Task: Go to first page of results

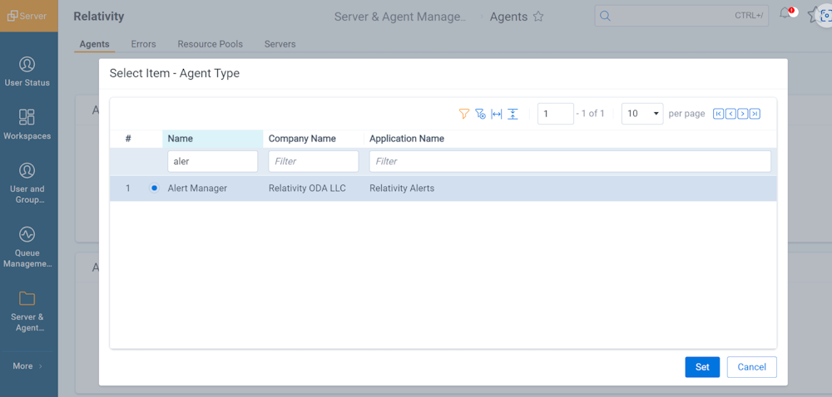Action: (x=719, y=114)
